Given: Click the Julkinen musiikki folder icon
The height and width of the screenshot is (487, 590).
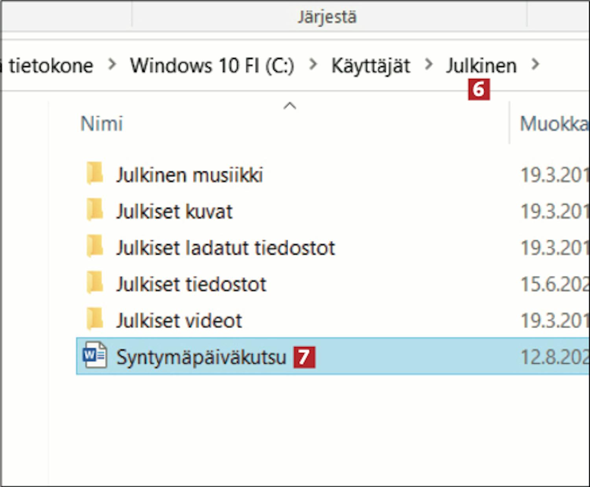Looking at the screenshot, I should 94,173.
